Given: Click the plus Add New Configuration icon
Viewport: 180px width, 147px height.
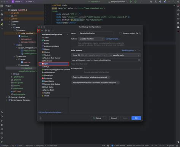Looking at the screenshot, I should tap(39, 30).
